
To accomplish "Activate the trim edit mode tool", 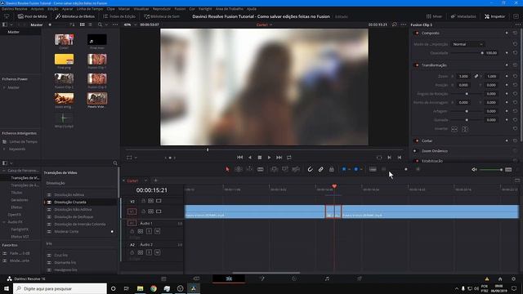I will click(x=239, y=169).
